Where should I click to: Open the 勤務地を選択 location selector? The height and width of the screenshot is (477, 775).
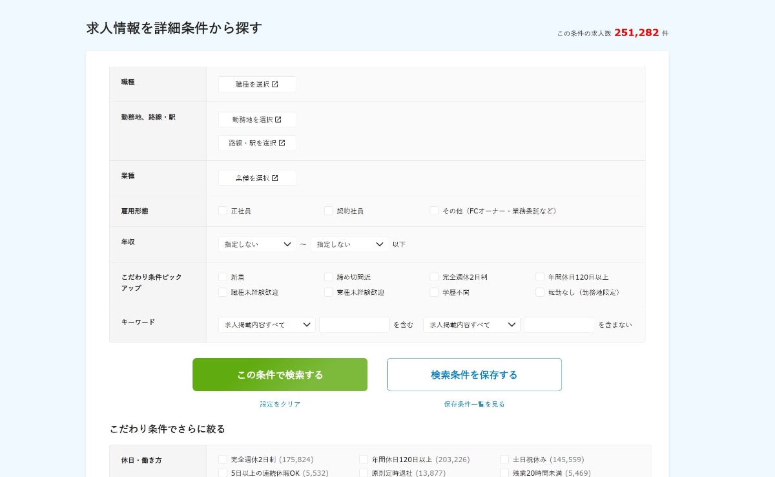point(257,120)
